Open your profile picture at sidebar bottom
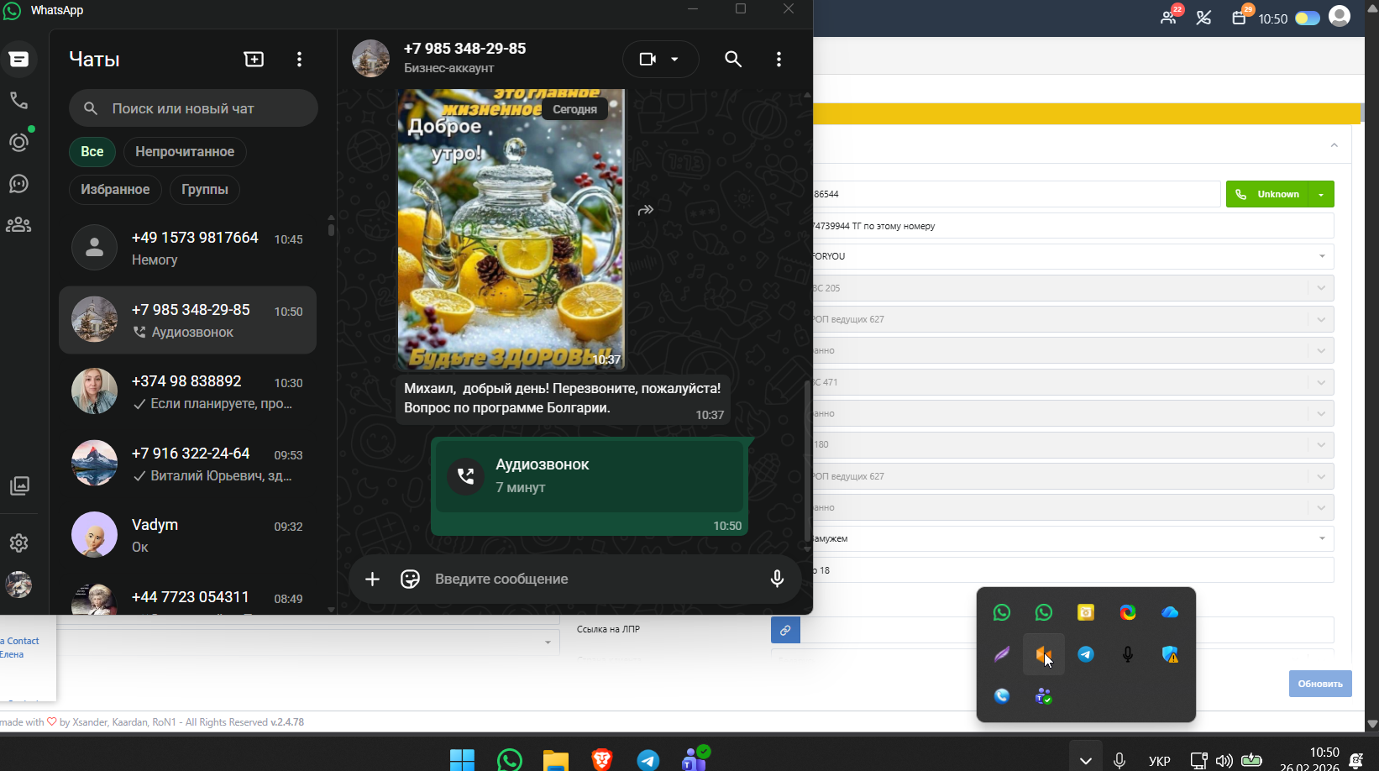Screen dimensions: 1379x771 coord(18,585)
